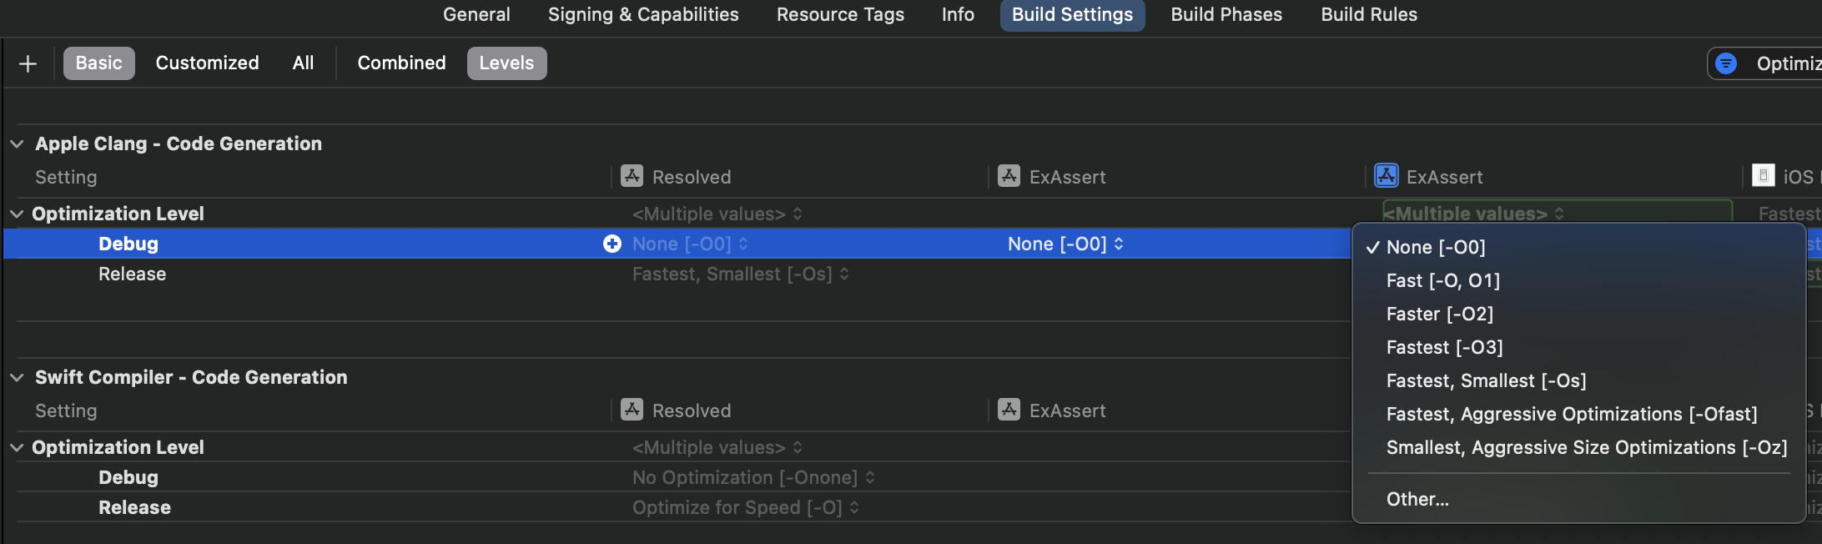This screenshot has height=544, width=1822.
Task: Select Fastest [-O3] from the menu
Action: [x=1444, y=347]
